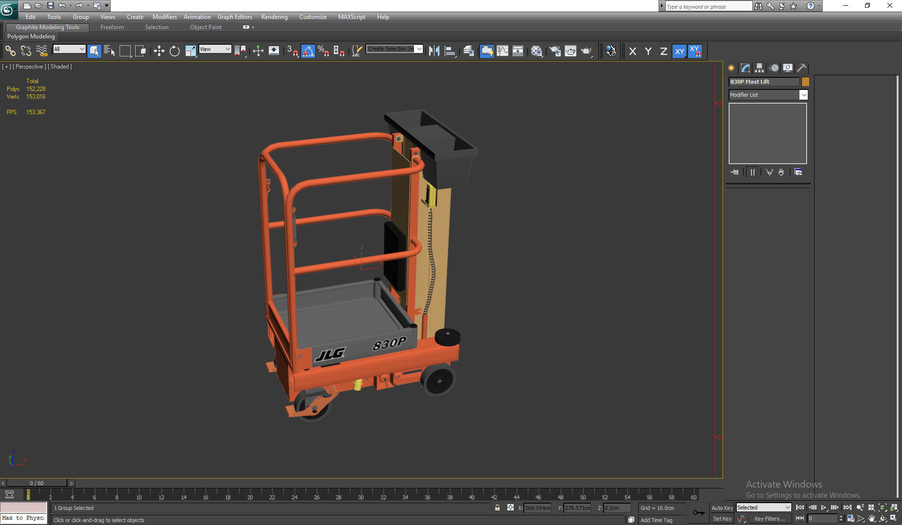Toggle Percent Snap
The height and width of the screenshot is (525, 902).
tap(324, 51)
